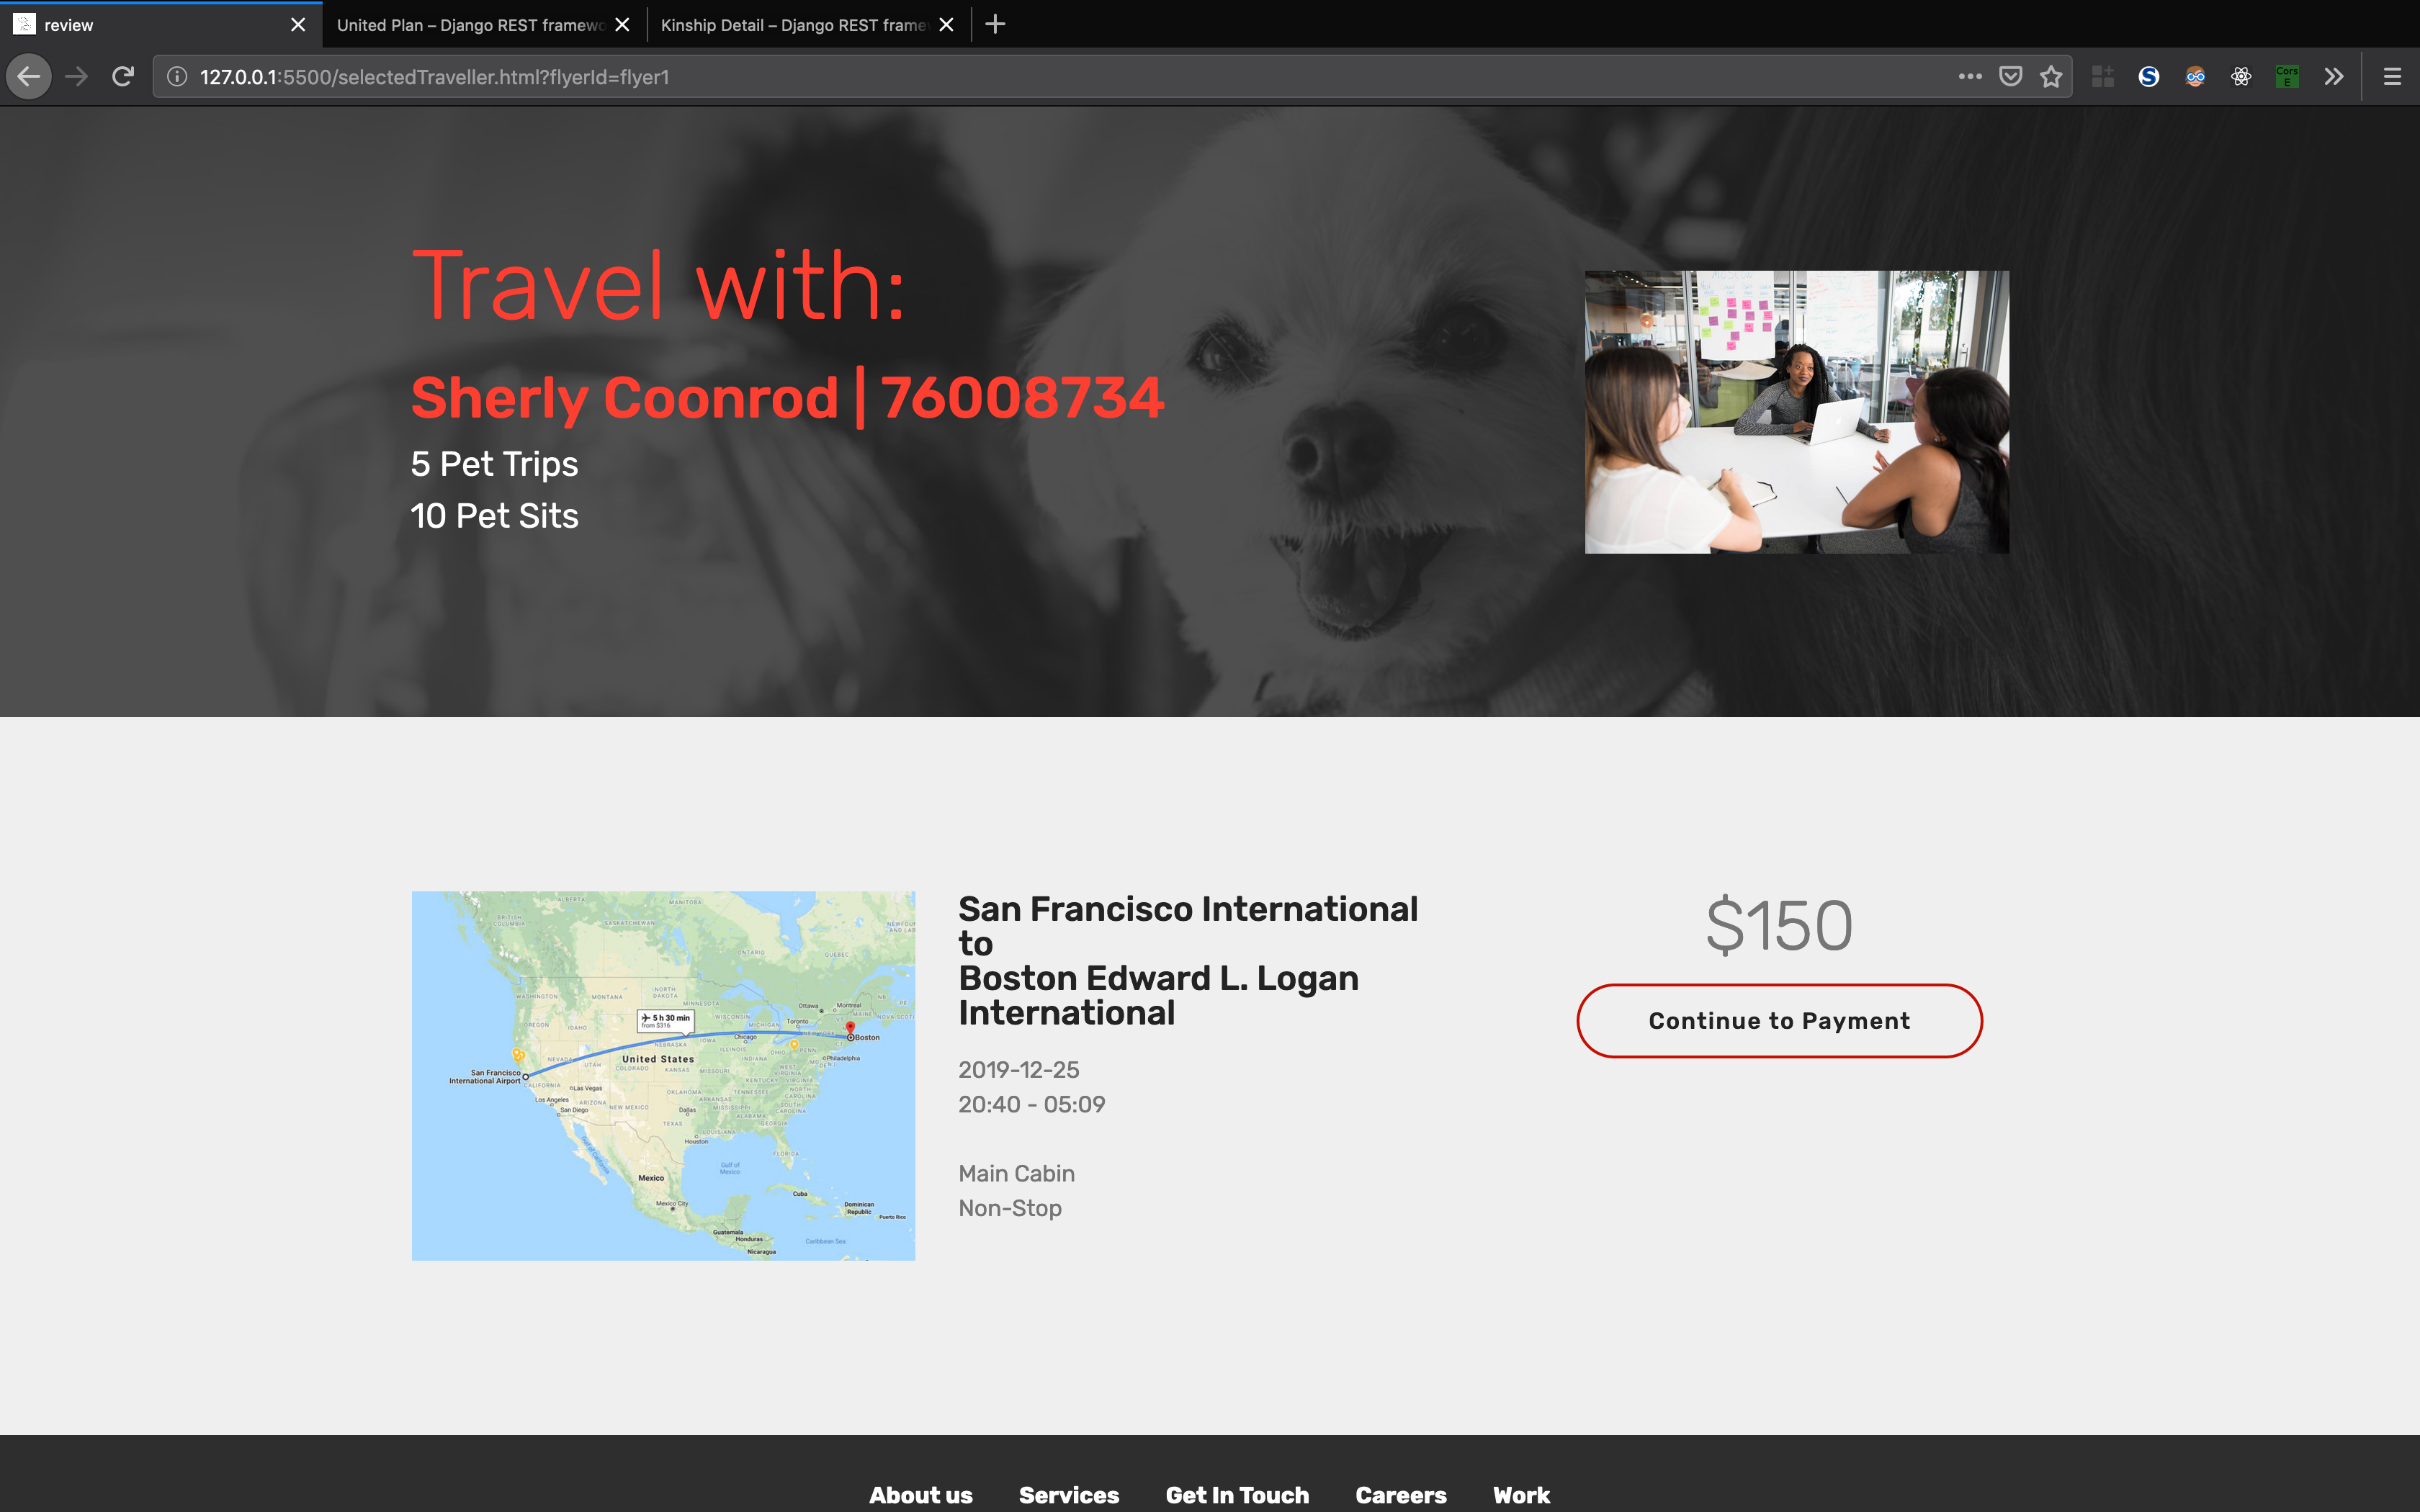Click the Continue to Payment button
2420x1512 pixels.
coord(1779,1020)
